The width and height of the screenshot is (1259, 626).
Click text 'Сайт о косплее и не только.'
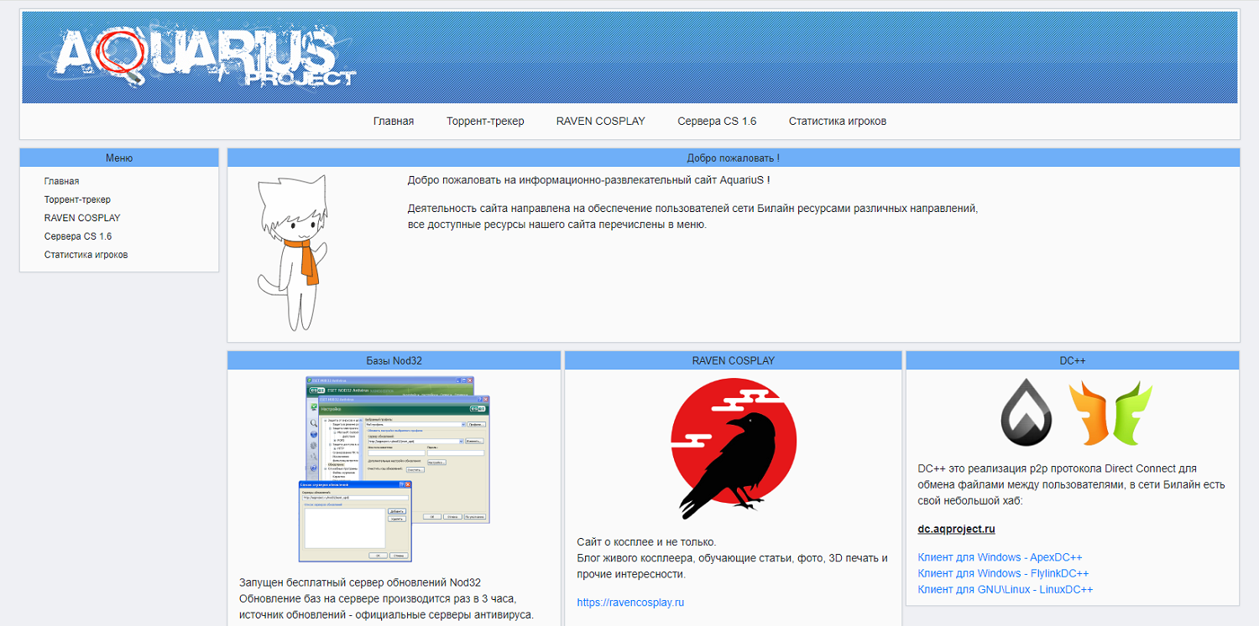click(646, 542)
